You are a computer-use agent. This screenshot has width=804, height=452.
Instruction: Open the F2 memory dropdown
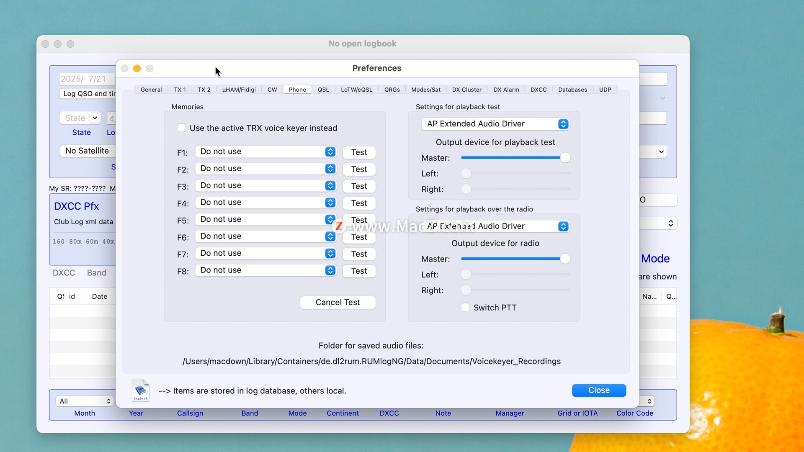click(265, 169)
